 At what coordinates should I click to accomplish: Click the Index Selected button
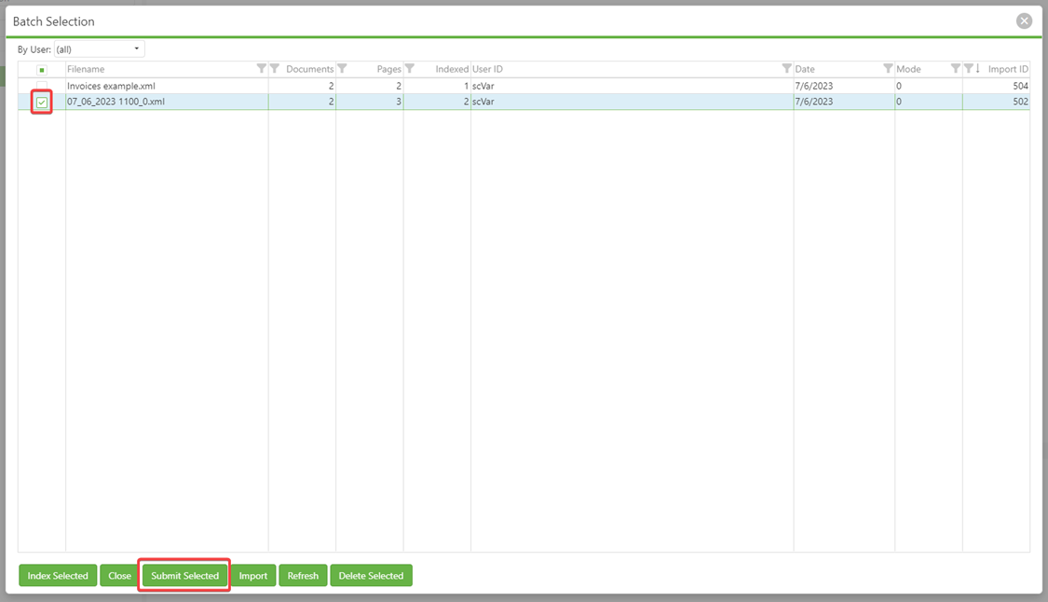(x=58, y=576)
